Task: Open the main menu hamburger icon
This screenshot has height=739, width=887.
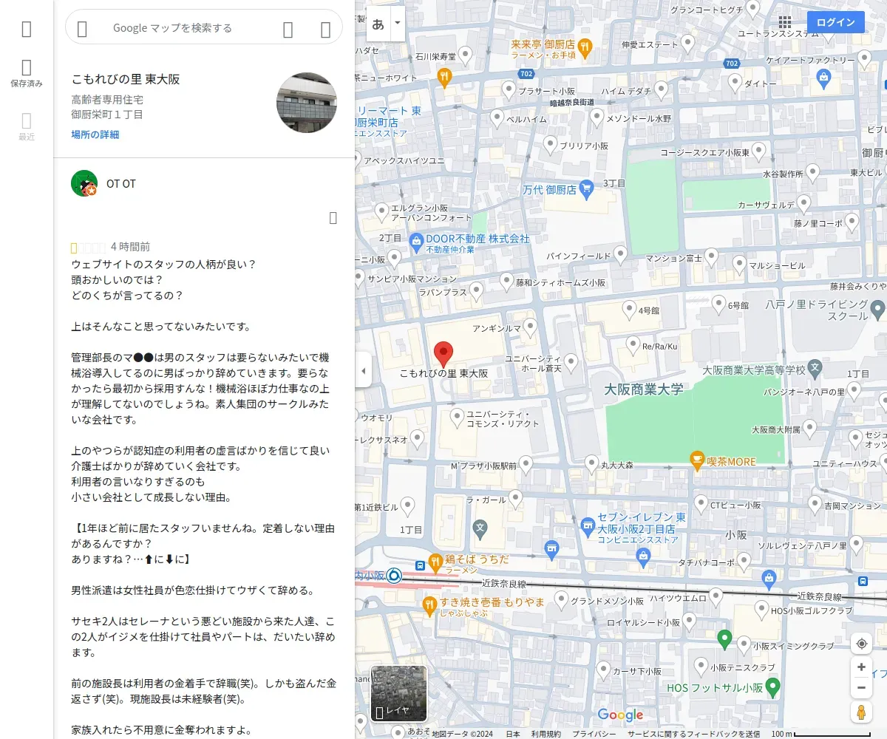Action: [27, 29]
